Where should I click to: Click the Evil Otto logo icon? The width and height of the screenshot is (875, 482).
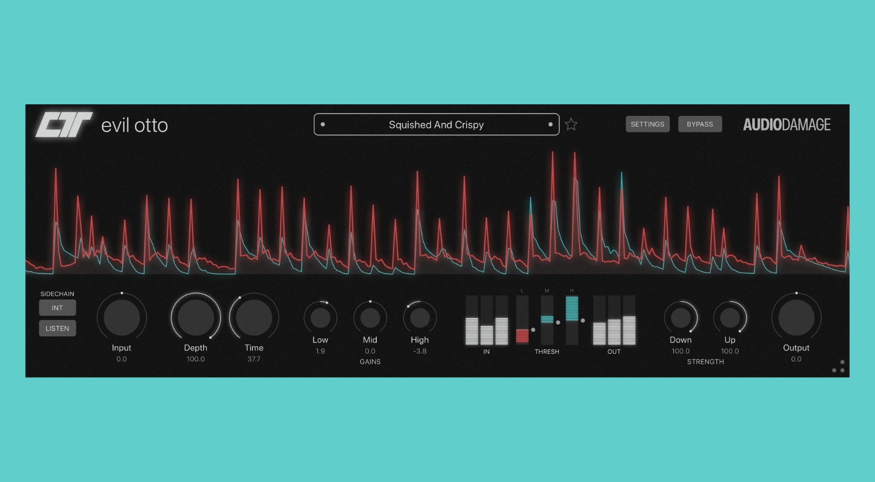tap(64, 124)
